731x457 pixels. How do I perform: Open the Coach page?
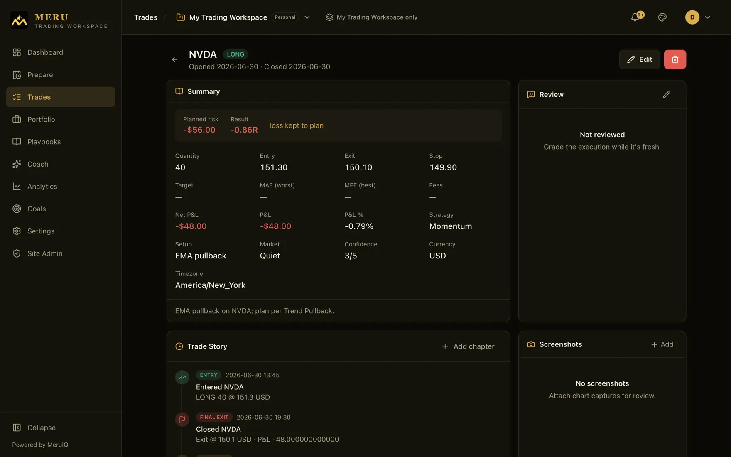[x=60, y=164]
